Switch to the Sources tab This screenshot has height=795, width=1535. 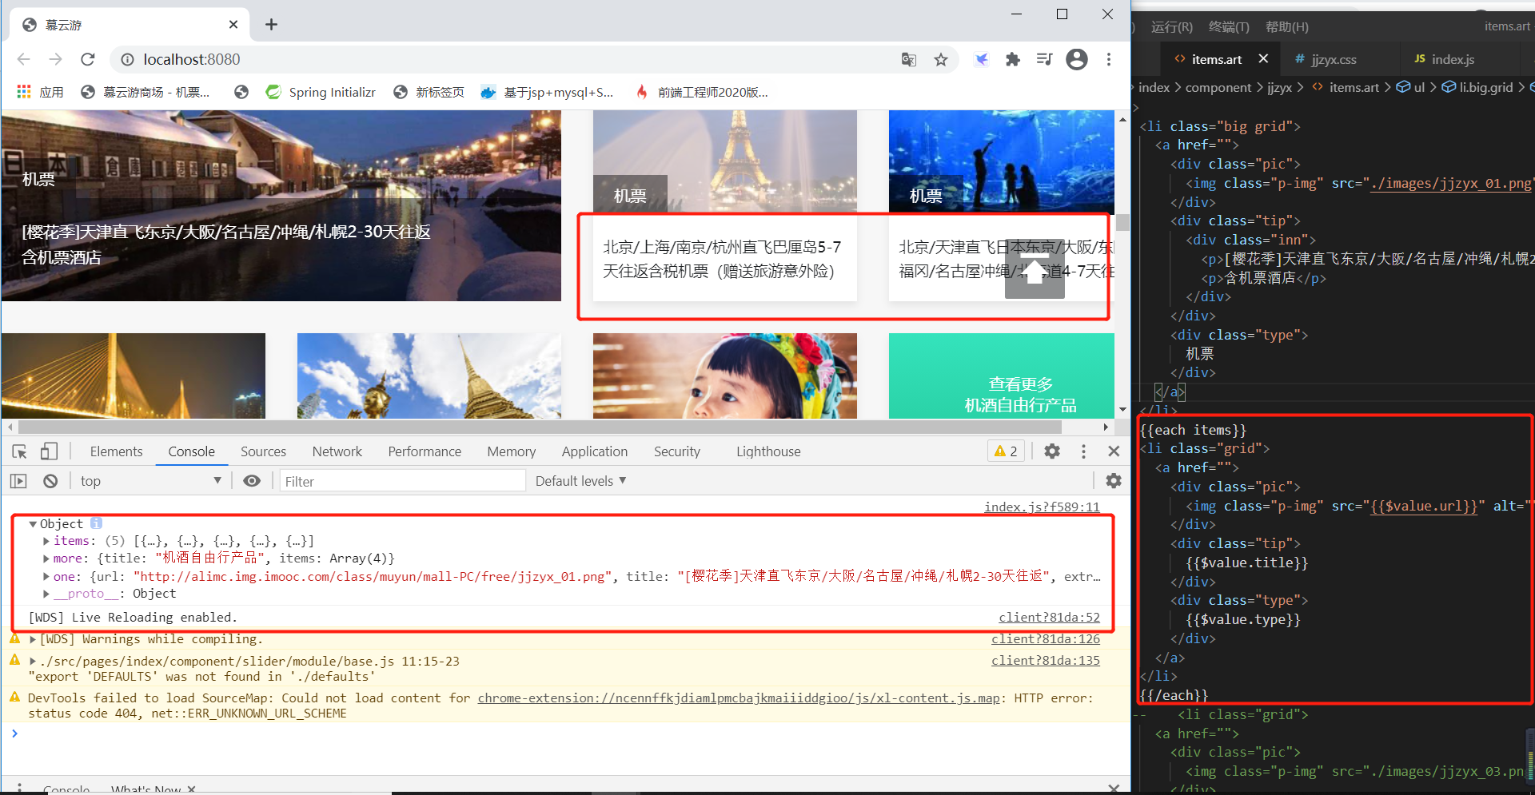(x=263, y=451)
